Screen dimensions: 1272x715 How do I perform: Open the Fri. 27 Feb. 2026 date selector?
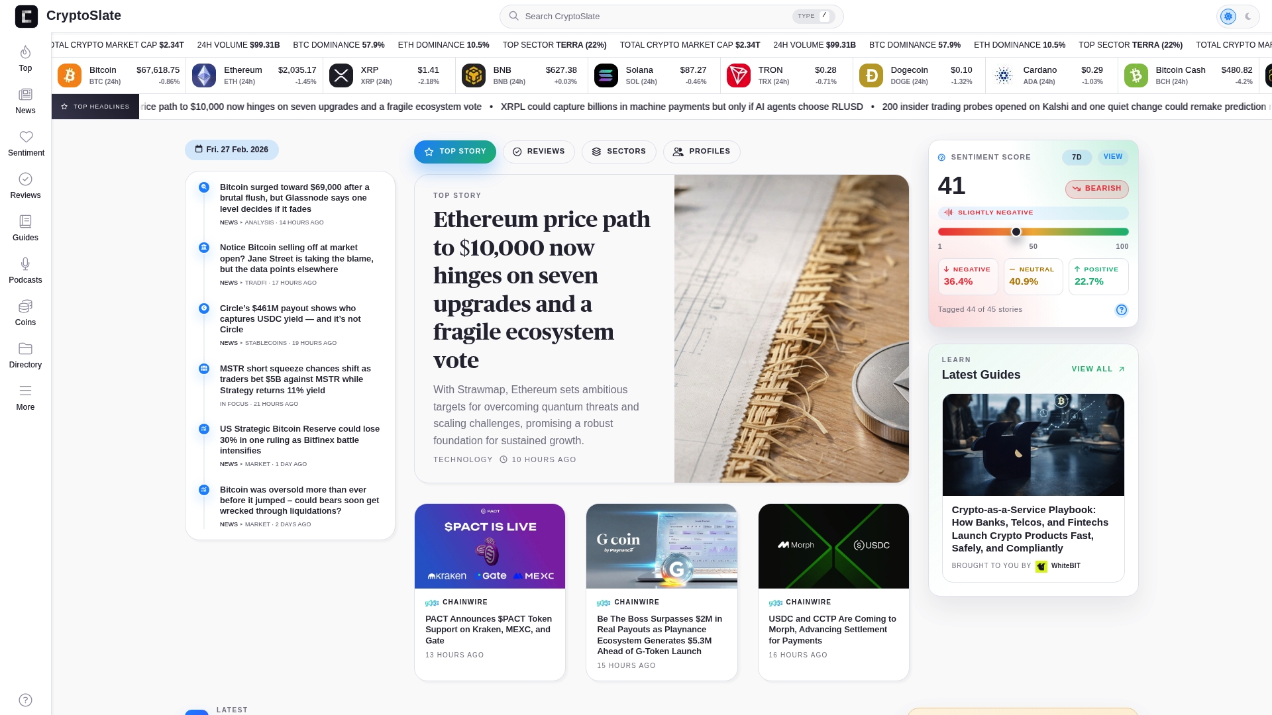(231, 150)
